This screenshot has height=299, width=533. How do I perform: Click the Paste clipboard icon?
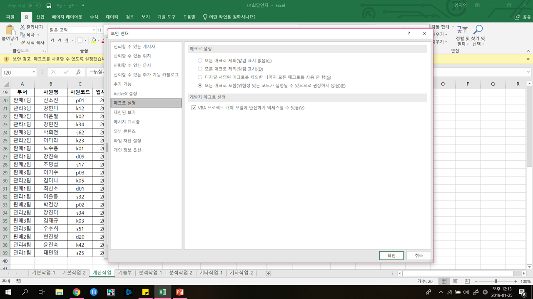pos(10,31)
